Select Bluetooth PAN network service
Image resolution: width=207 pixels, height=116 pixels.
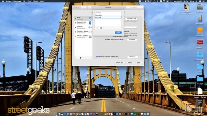click(83, 23)
